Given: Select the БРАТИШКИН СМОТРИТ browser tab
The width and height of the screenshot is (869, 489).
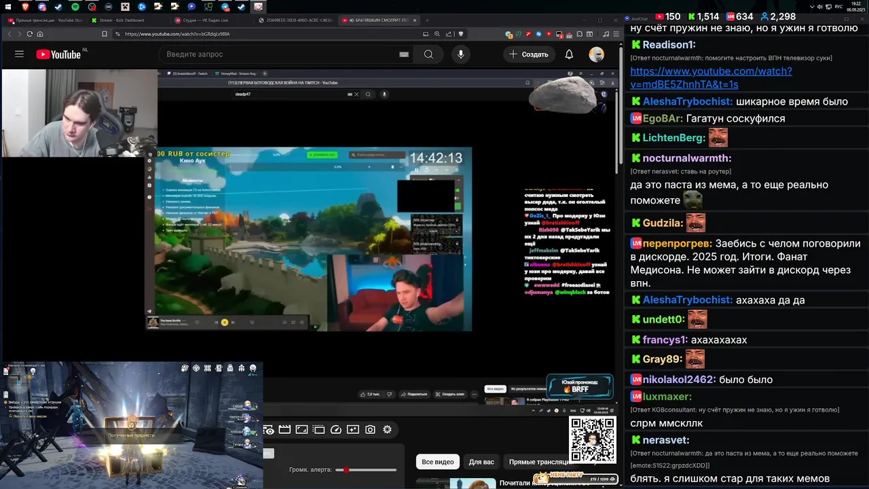Looking at the screenshot, I should 377,20.
